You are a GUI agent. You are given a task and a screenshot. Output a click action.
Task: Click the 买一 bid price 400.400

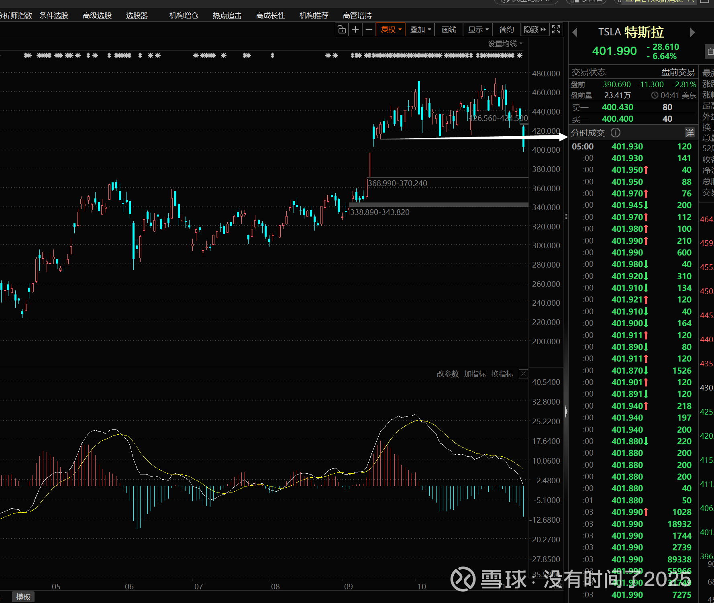(x=617, y=119)
